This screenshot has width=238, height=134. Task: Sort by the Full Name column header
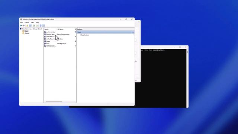[x=60, y=29]
